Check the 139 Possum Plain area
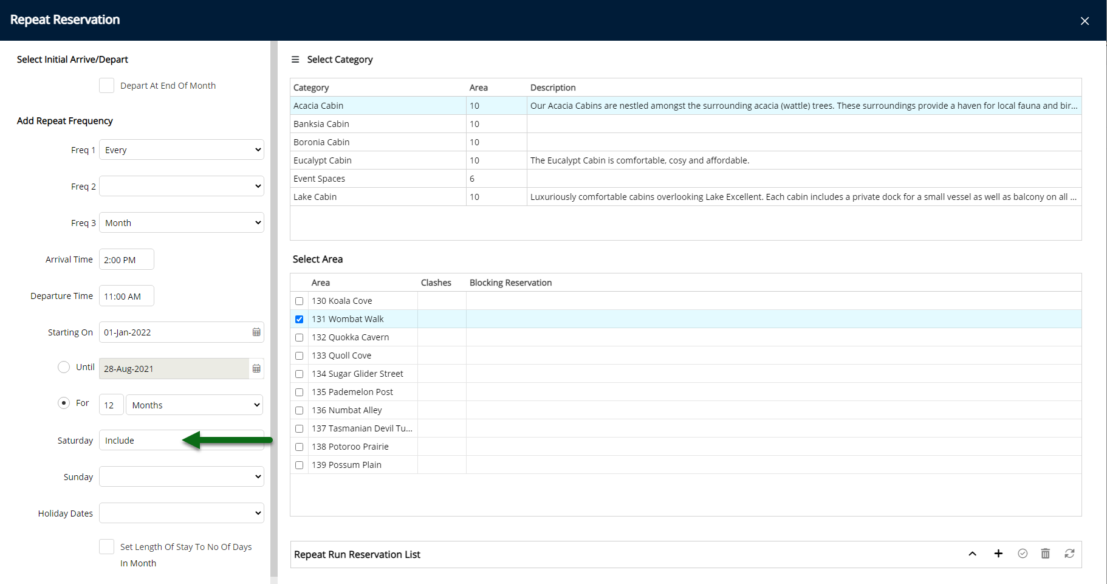The image size is (1107, 584). coord(299,465)
